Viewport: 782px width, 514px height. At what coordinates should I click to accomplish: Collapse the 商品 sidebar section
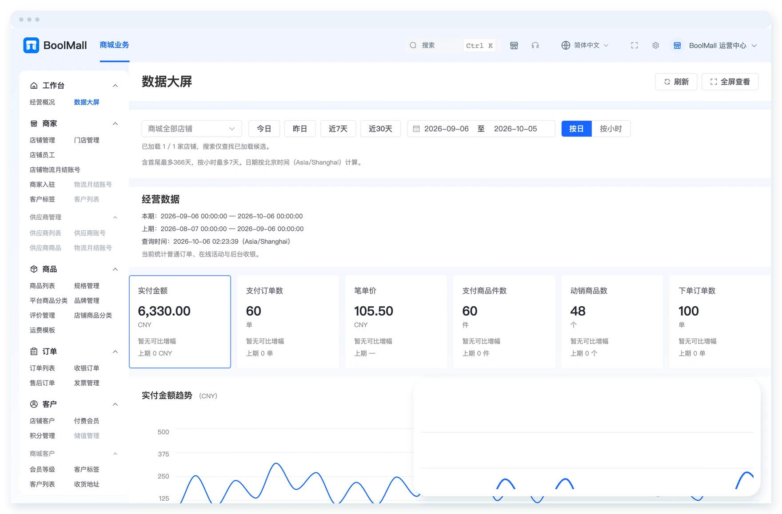click(115, 269)
